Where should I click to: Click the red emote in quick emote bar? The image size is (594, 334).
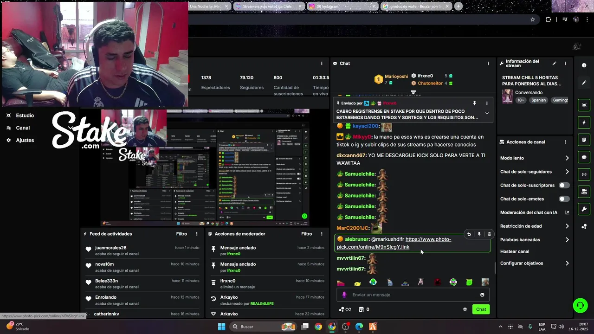pos(437,282)
